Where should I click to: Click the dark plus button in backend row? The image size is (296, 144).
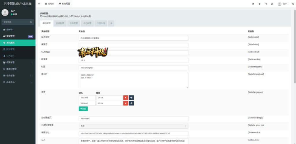132,98
